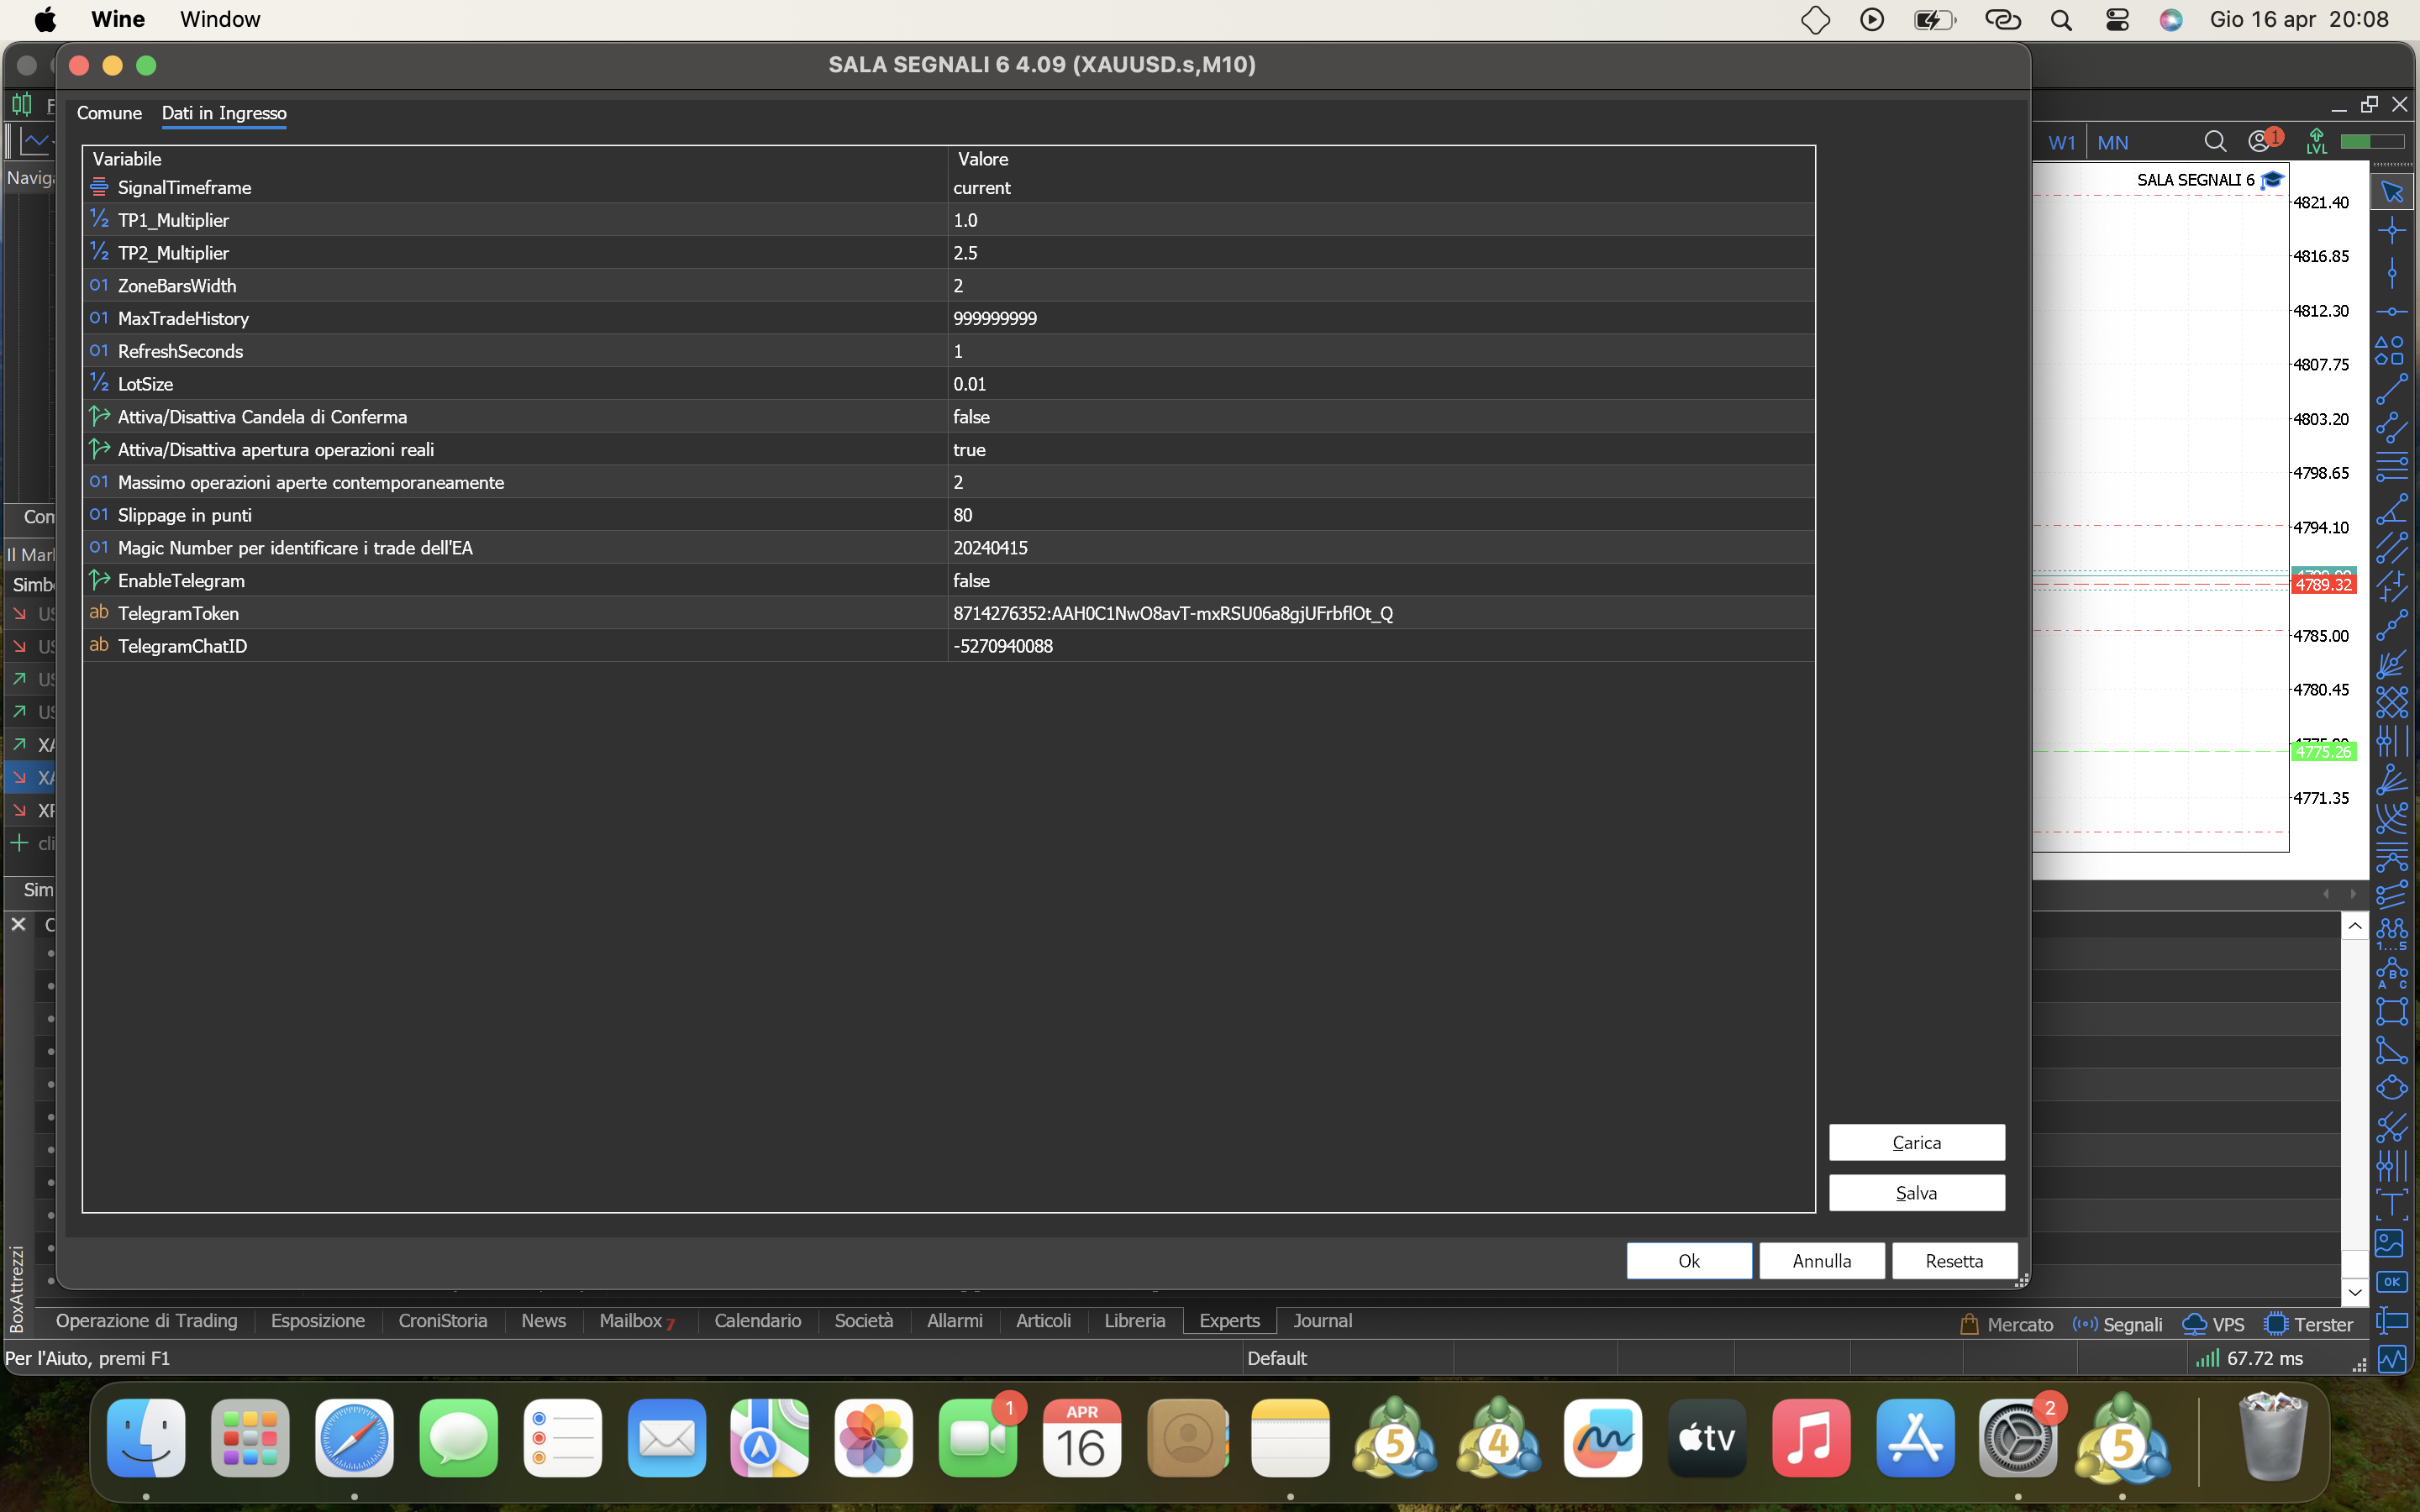The image size is (2420, 1512).
Task: Choose the horizontal line drawing tool
Action: [x=2391, y=311]
